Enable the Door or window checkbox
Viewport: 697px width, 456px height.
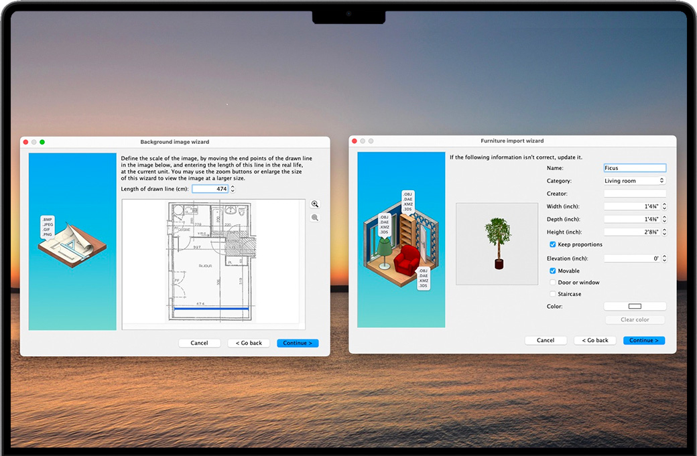point(553,283)
